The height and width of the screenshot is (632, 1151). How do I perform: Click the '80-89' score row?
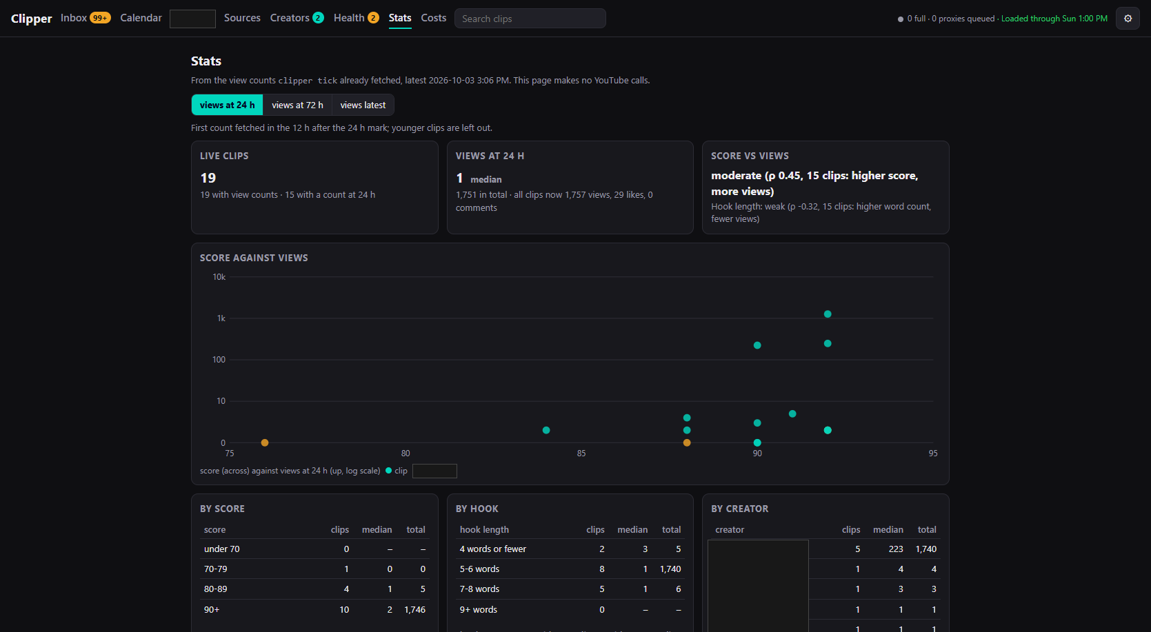point(314,589)
